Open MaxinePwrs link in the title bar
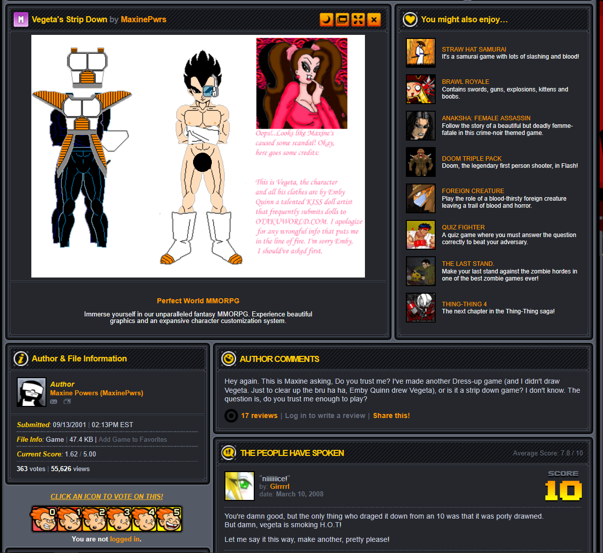The height and width of the screenshot is (553, 603). pos(144,19)
